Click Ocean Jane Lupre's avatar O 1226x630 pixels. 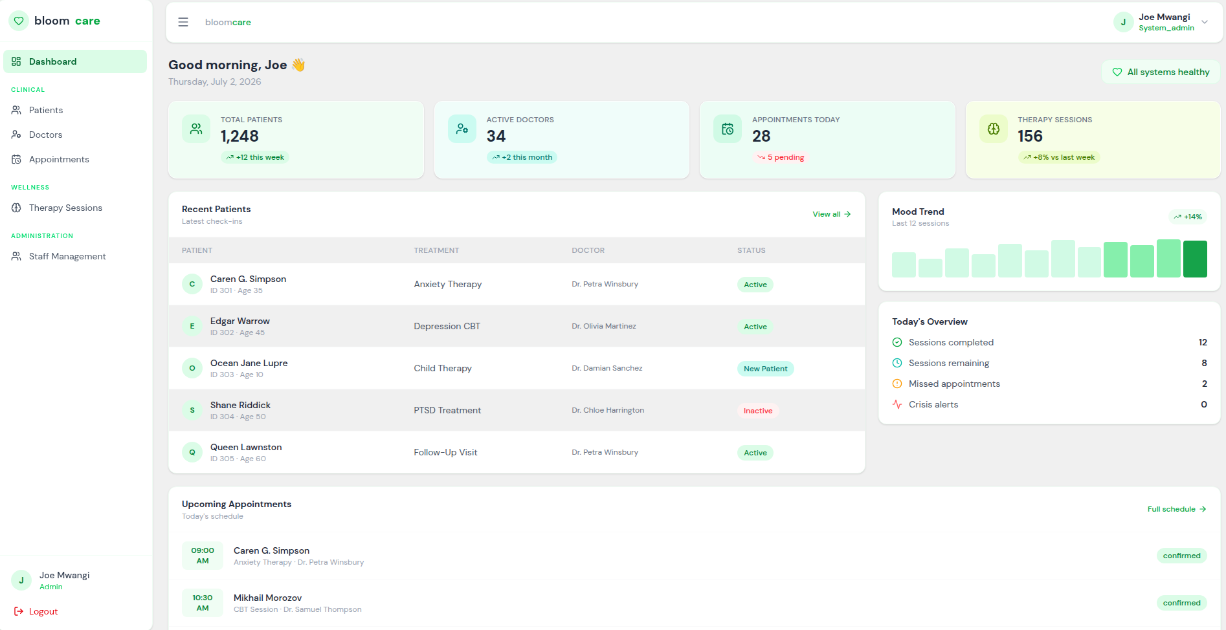tap(192, 368)
